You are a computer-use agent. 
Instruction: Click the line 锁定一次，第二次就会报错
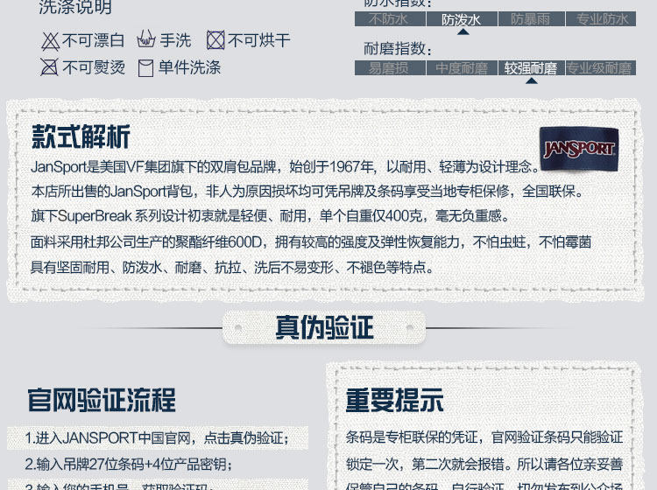484,464
